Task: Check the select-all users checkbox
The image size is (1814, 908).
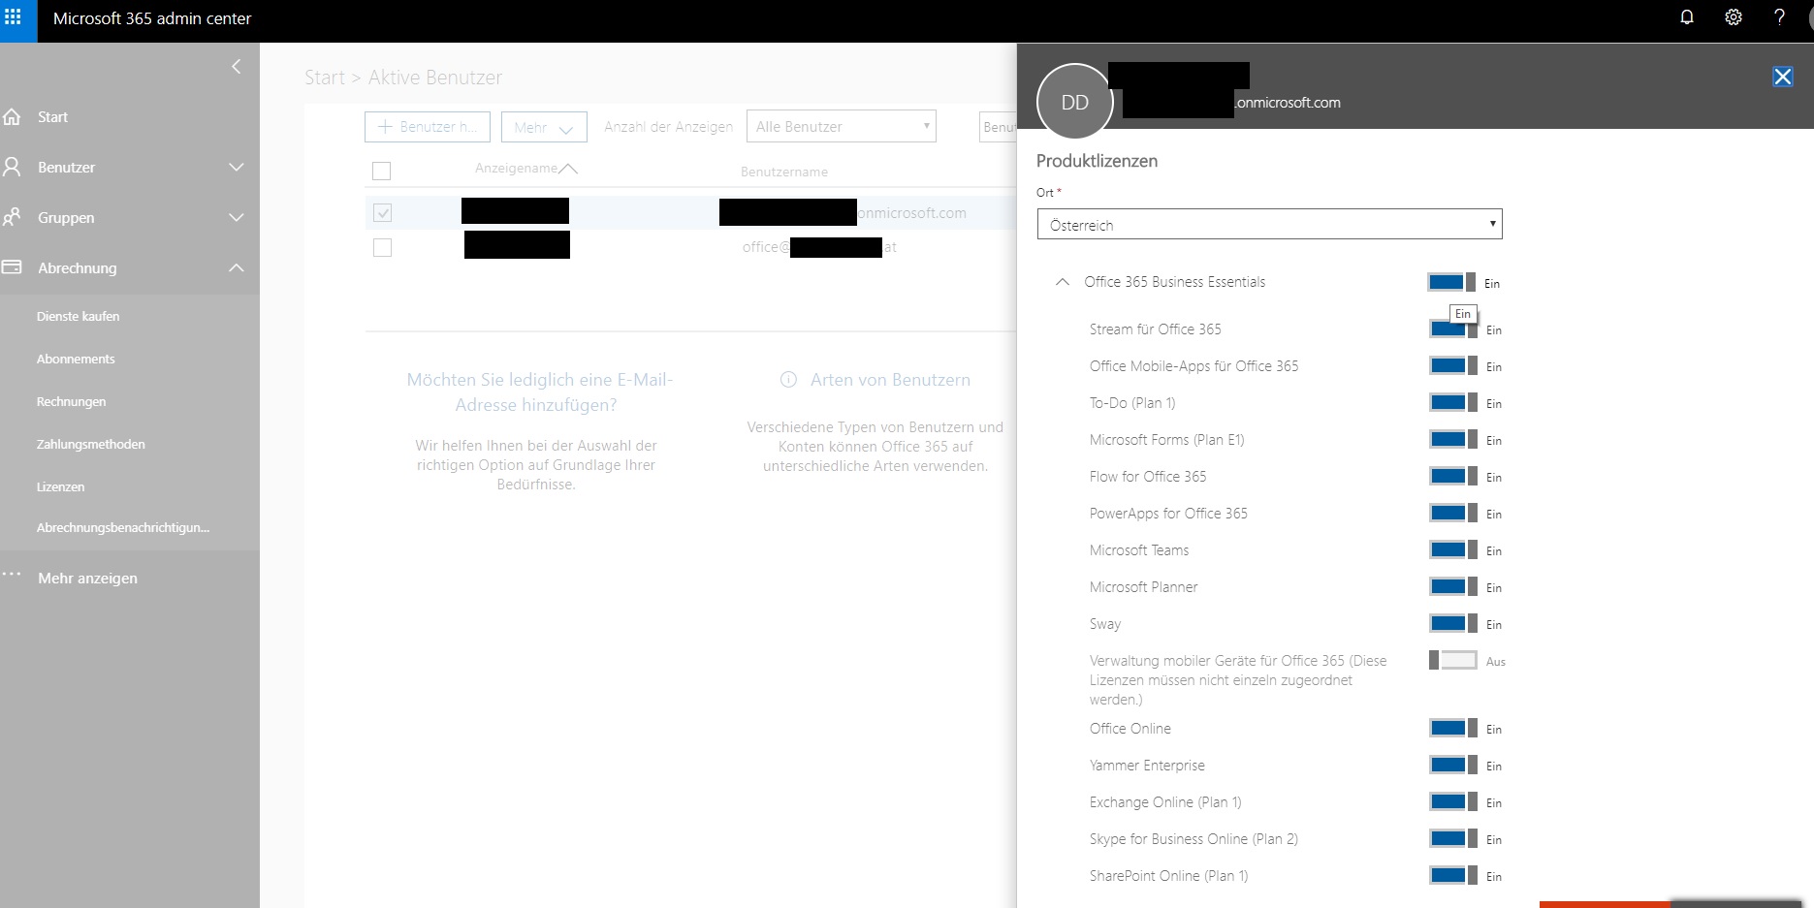Action: (x=382, y=172)
